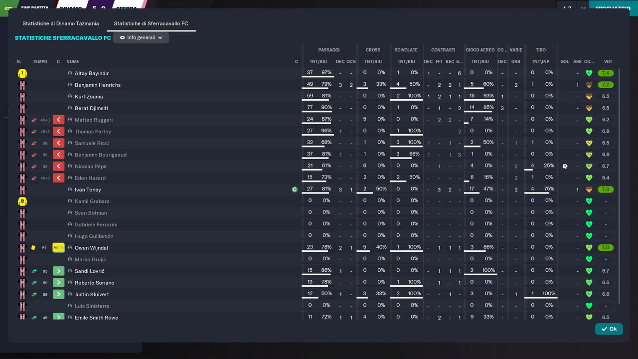Select Statistiche di Sferracavallo FC tab
This screenshot has width=638, height=359.
coord(151,23)
